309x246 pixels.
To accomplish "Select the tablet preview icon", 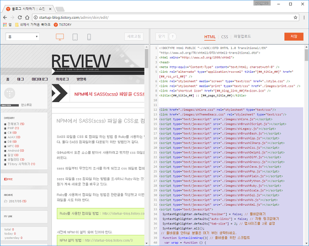I will (75, 37).
